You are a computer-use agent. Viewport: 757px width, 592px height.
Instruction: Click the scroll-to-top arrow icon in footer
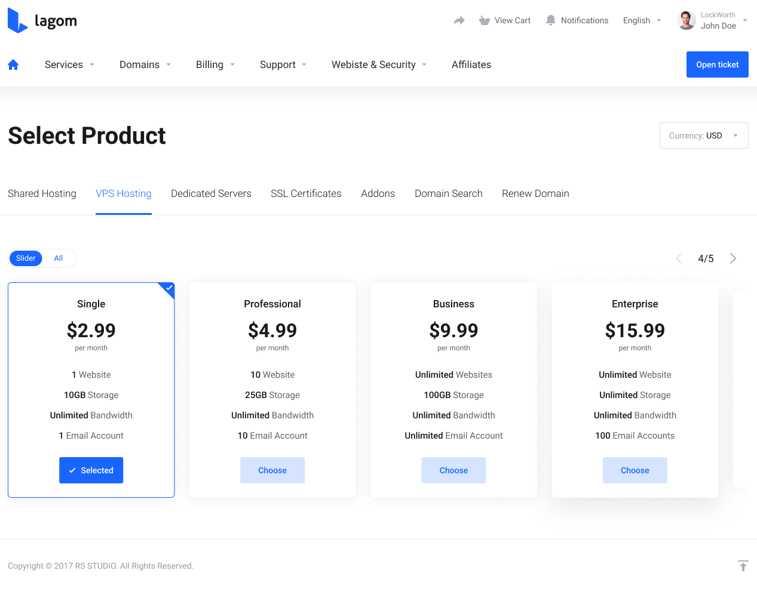[x=743, y=566]
